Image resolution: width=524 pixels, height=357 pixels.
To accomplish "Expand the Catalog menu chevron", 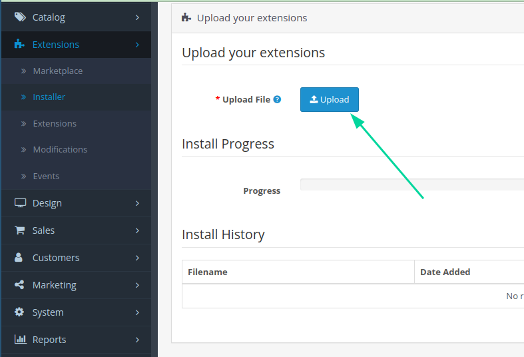I will click(137, 17).
